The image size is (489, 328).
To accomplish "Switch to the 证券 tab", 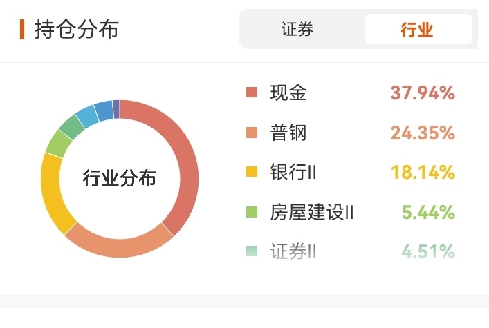I will 297,29.
